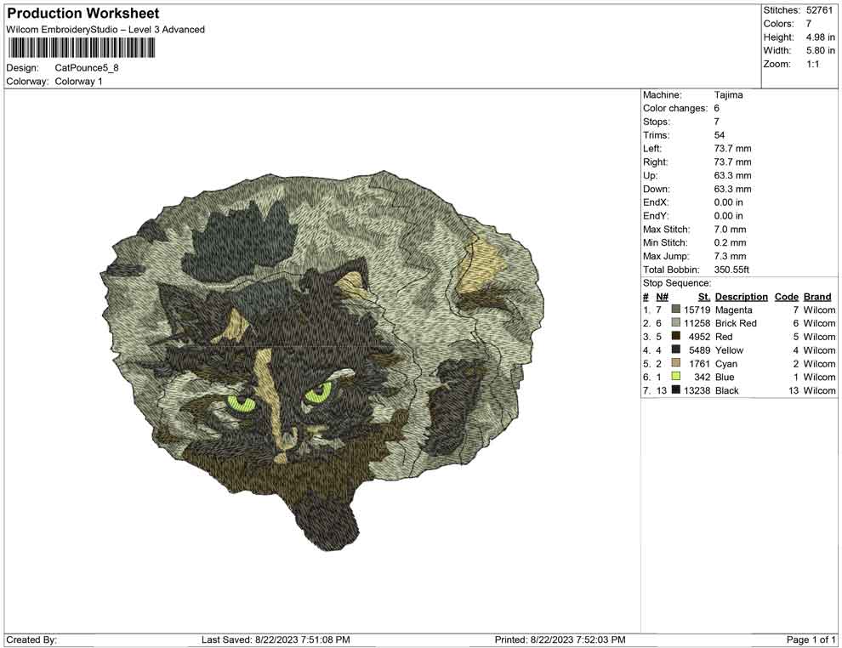Image resolution: width=842 pixels, height=648 pixels.
Task: Select the St. column header
Action: [x=703, y=297]
